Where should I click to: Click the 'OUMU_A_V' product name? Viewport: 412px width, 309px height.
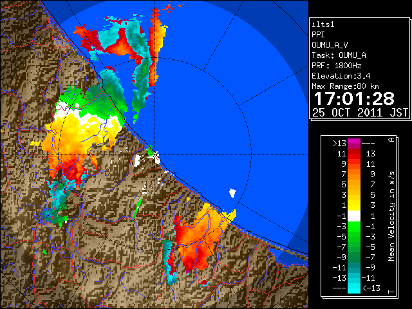330,45
